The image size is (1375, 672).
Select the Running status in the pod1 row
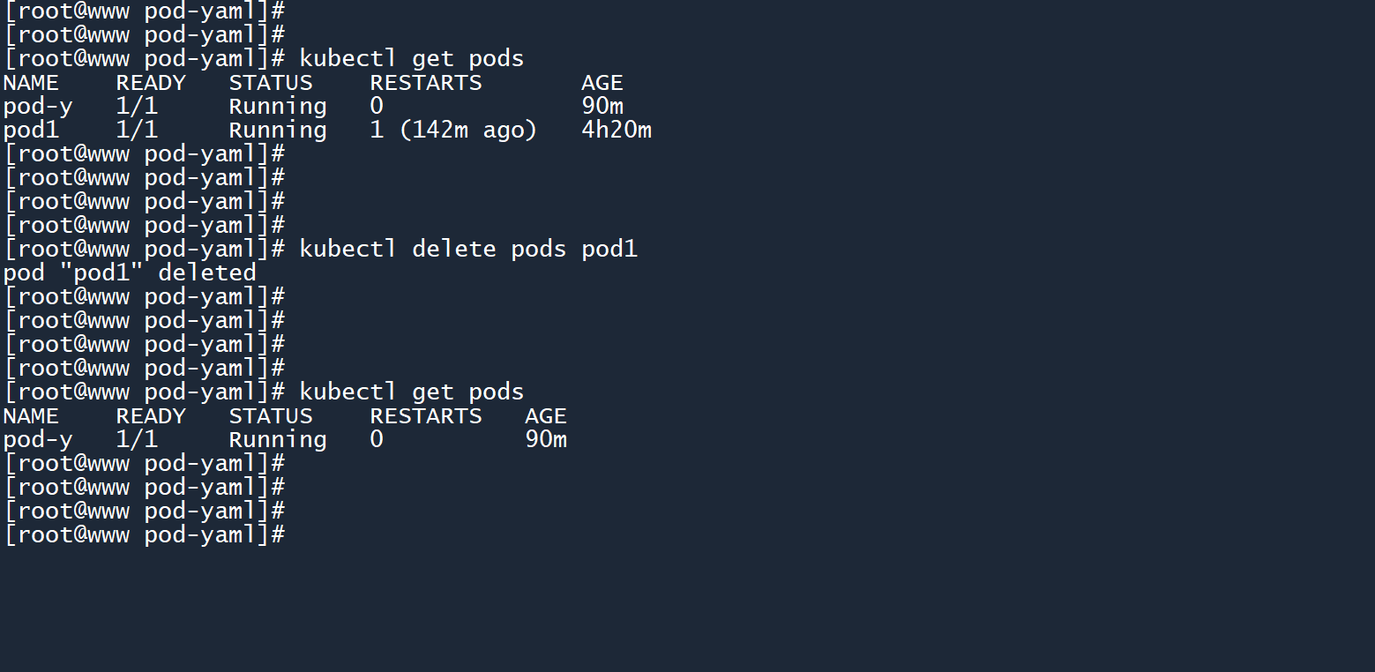point(277,131)
